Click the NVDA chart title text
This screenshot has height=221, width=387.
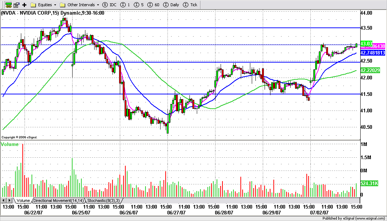pos(52,13)
